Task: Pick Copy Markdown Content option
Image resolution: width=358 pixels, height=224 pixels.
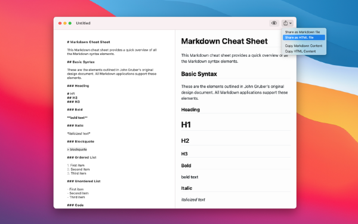Action: pyautogui.click(x=304, y=46)
